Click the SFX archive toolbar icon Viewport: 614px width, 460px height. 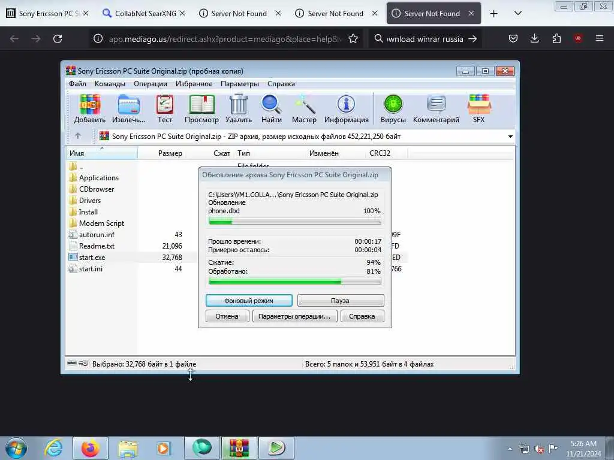pos(479,109)
